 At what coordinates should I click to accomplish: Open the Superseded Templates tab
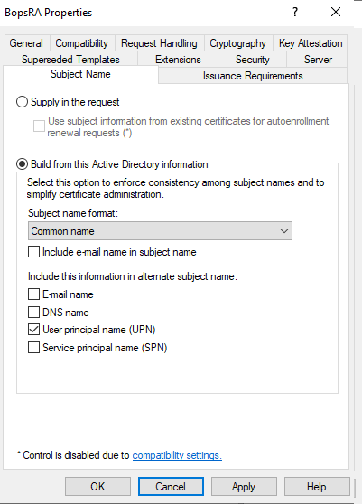(x=70, y=60)
